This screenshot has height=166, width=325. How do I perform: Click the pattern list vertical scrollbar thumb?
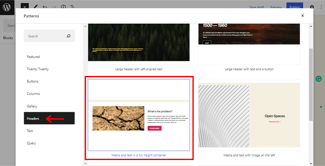coord(311,85)
